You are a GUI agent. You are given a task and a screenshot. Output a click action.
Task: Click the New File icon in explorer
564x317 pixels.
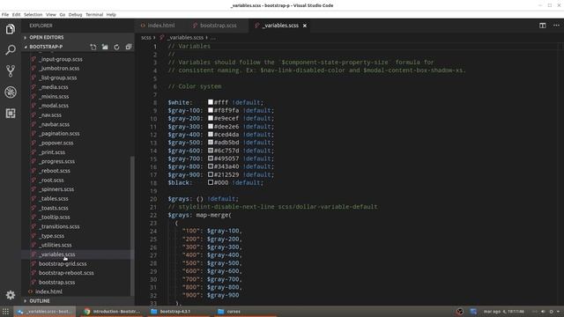pos(93,47)
